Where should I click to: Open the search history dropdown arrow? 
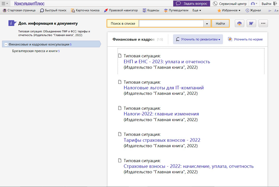[207, 23]
